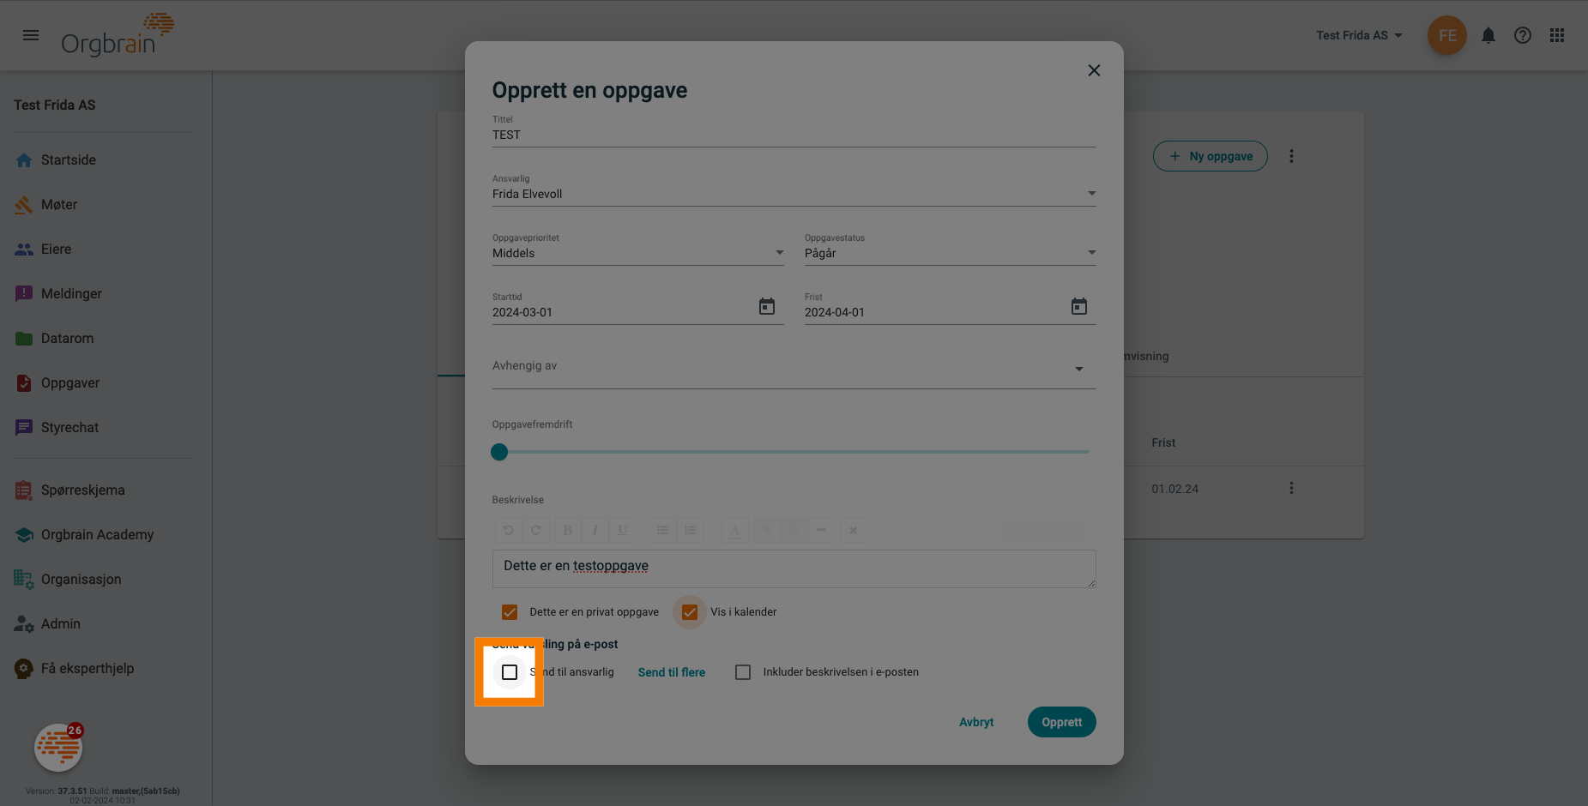
Task: Uncheck Dette er en privat oppgave
Action: coord(510,612)
